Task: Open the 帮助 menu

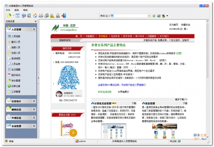Action: 25,10
